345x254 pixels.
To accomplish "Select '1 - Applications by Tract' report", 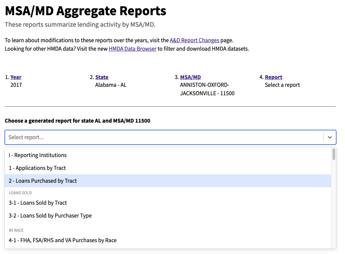I will pos(37,168).
